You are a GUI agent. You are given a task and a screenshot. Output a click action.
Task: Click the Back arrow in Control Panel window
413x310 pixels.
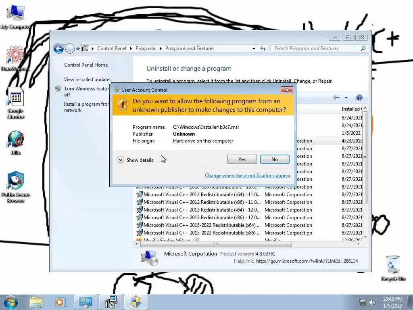(58, 48)
